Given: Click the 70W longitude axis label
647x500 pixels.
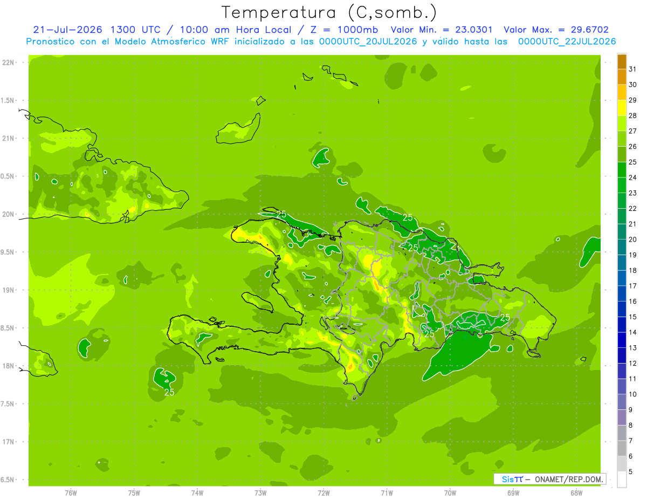Looking at the screenshot, I should [x=450, y=493].
